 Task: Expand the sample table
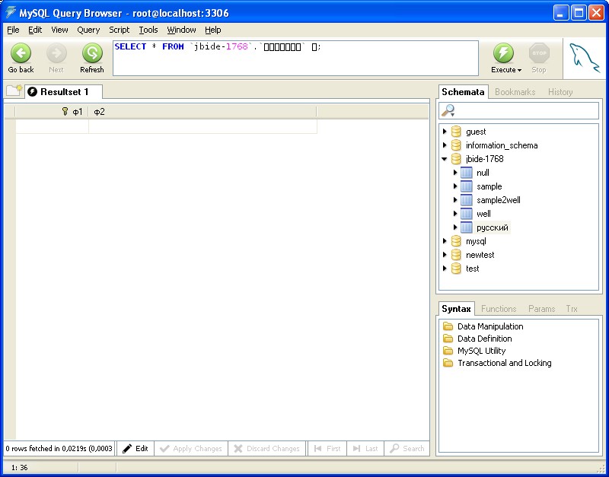click(455, 186)
